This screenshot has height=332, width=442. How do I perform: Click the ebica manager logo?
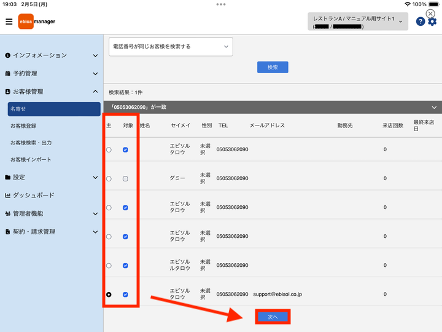coord(37,22)
